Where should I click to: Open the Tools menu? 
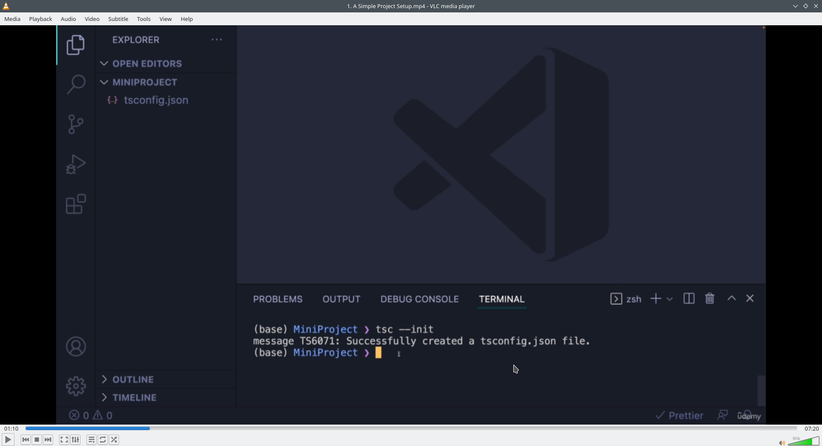[x=144, y=19]
